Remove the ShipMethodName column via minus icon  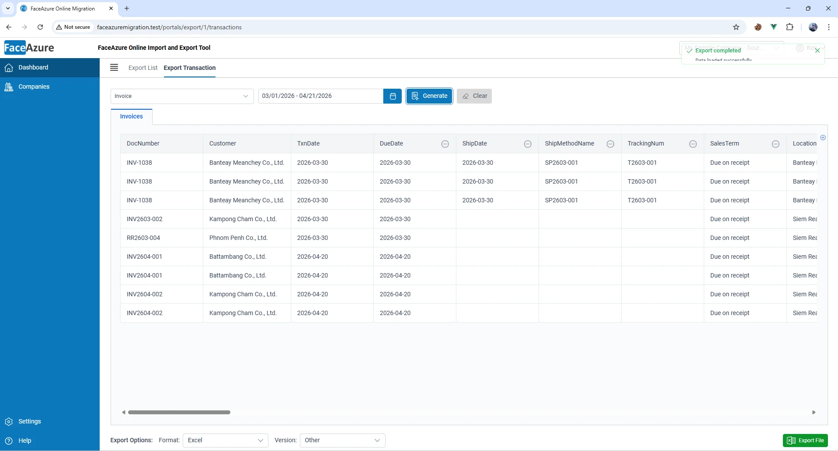pyautogui.click(x=610, y=144)
